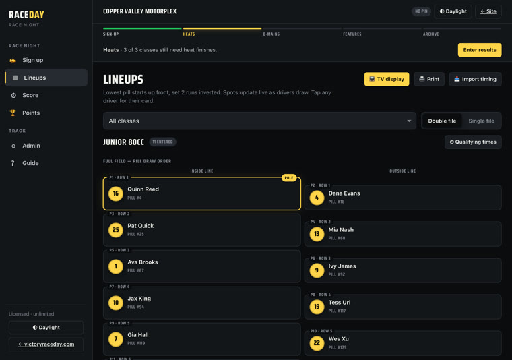Image resolution: width=512 pixels, height=360 pixels.
Task: Open Wes Xu's driver card
Action: coord(403,343)
